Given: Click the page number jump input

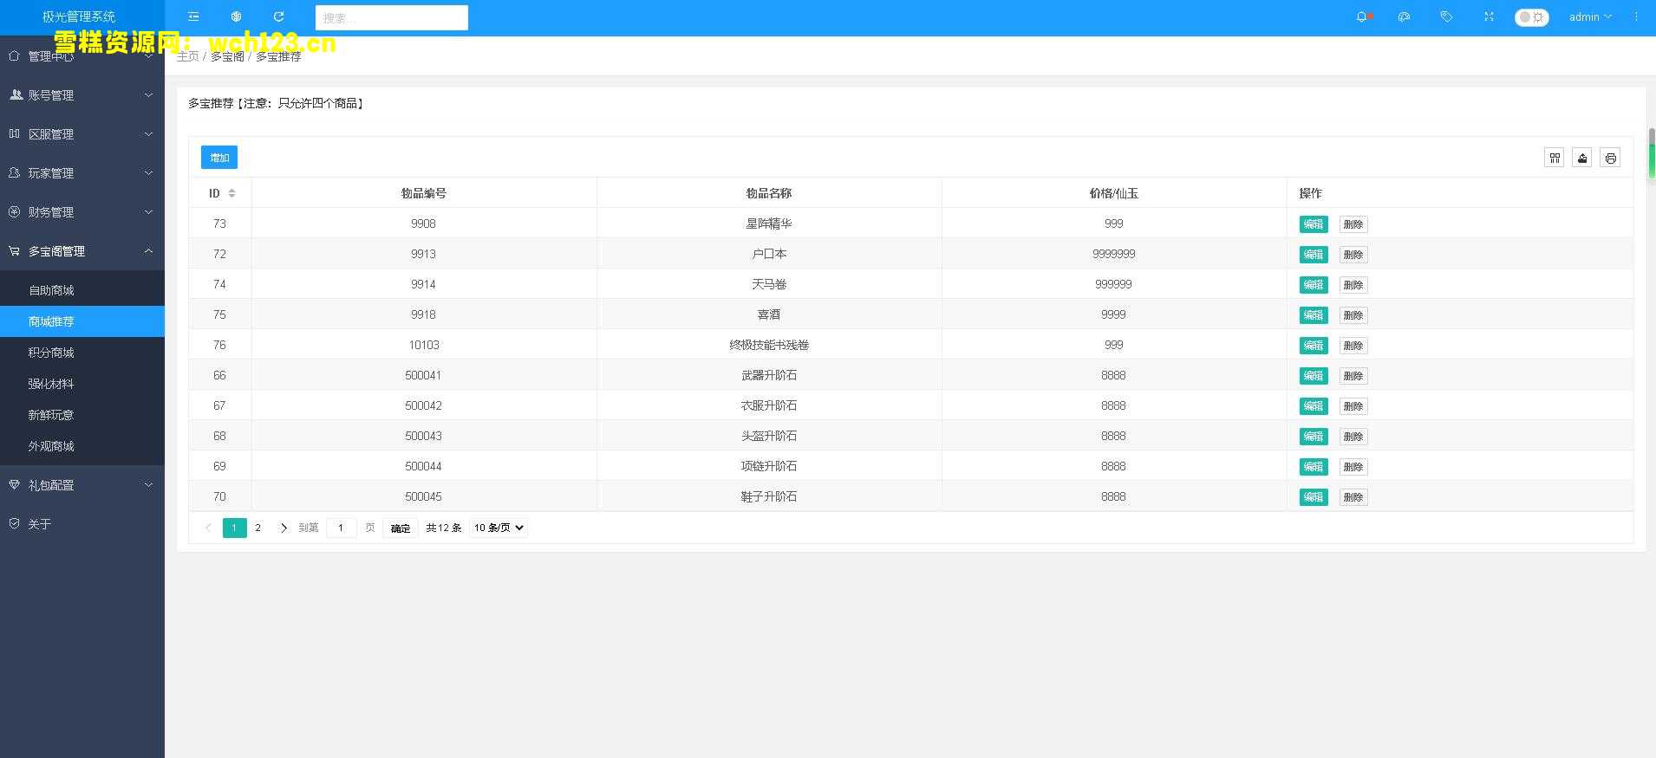Looking at the screenshot, I should [342, 528].
